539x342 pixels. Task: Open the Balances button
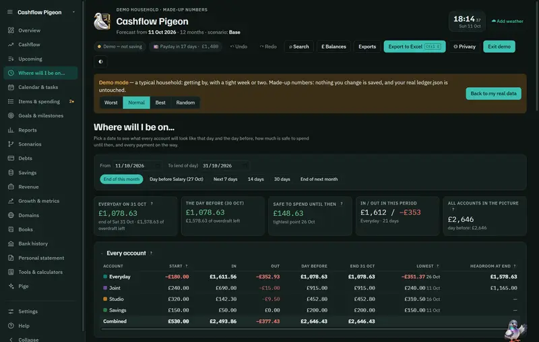[334, 47]
